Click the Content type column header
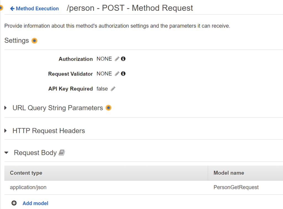Image resolution: width=283 pixels, height=209 pixels. click(26, 173)
